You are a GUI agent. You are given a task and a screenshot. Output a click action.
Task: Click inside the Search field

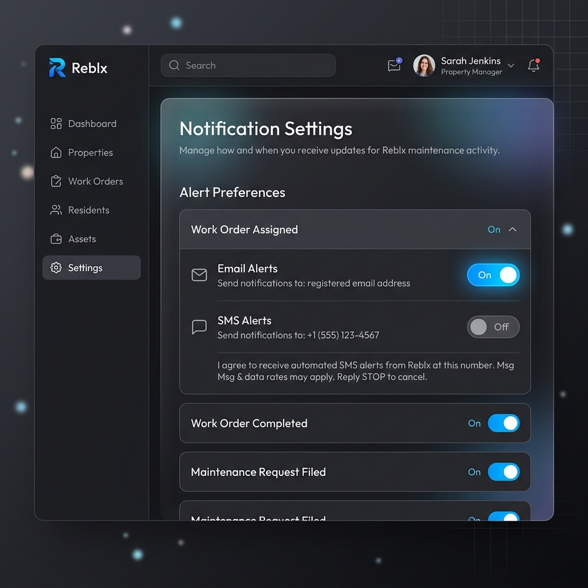coord(248,65)
